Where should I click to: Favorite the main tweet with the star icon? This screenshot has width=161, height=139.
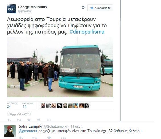point(29,120)
